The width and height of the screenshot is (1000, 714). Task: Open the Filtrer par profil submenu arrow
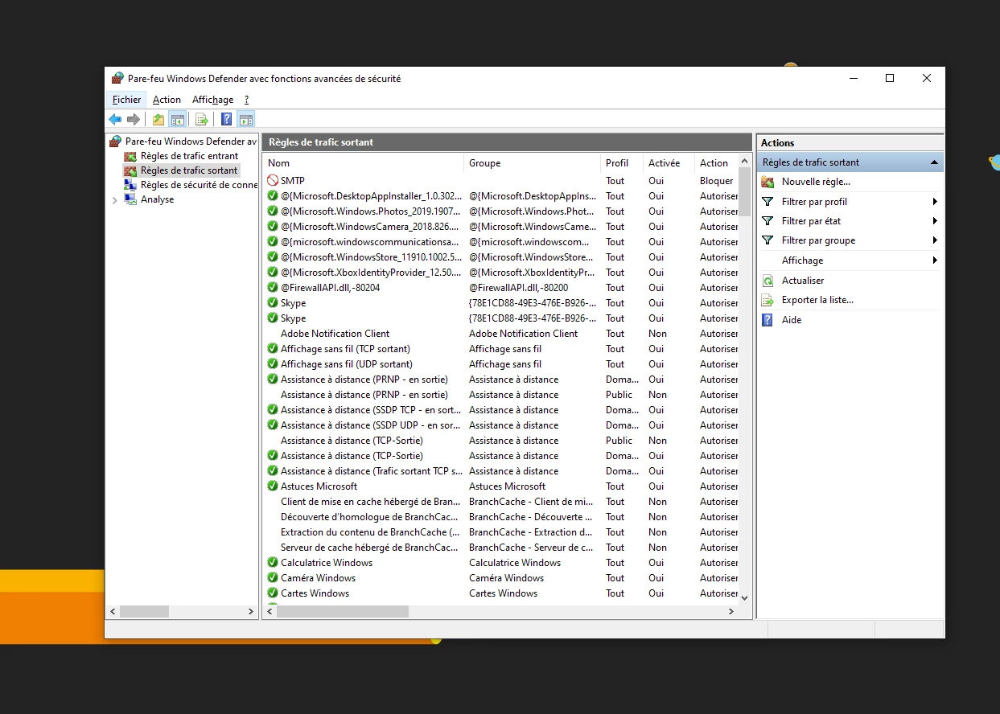935,202
